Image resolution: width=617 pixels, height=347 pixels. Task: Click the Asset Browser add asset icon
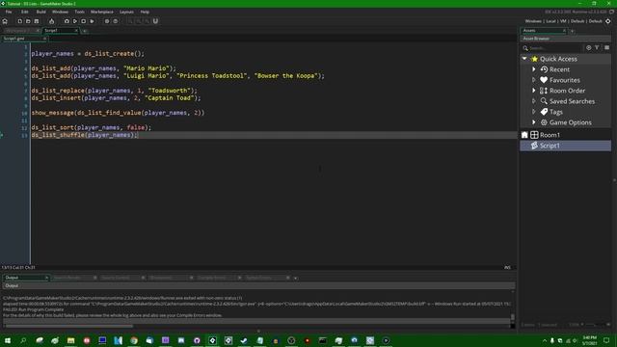(x=589, y=47)
